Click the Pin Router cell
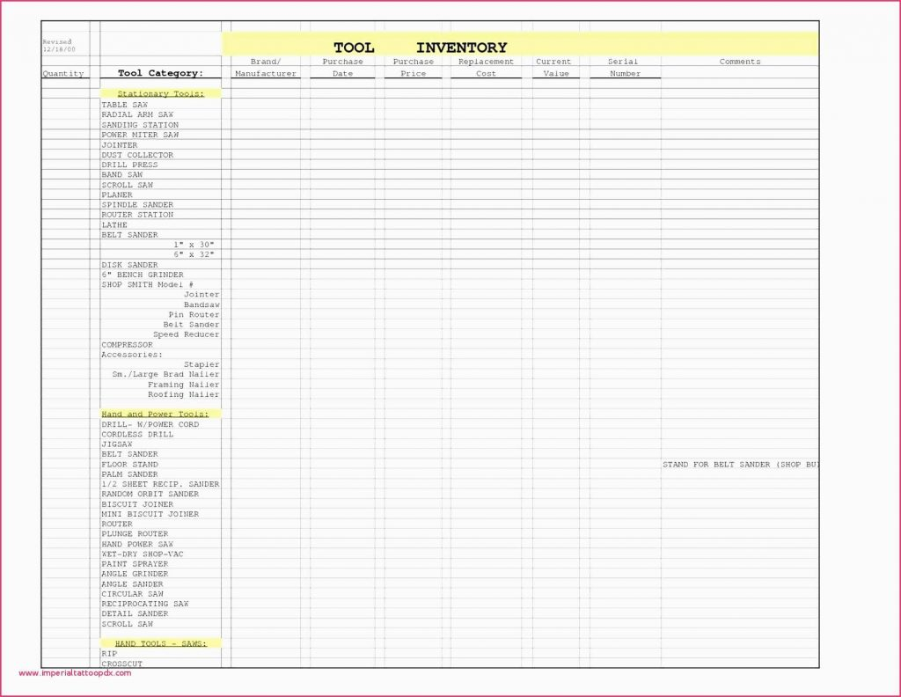 194,315
